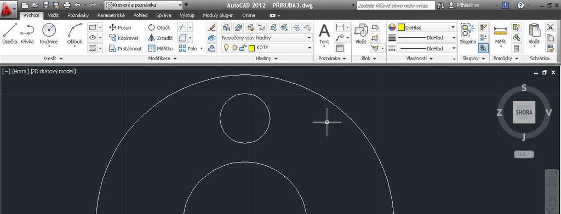The width and height of the screenshot is (561, 214).
Task: Activate the Kopírovat copy command
Action: pyautogui.click(x=123, y=38)
